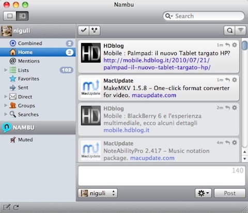Screen dimensions: 248x213
Task: Open macupdate.com link in NoteAbilityPro tweet
Action: pyautogui.click(x=152, y=158)
